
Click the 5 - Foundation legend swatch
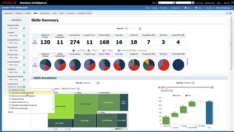tap(134, 51)
